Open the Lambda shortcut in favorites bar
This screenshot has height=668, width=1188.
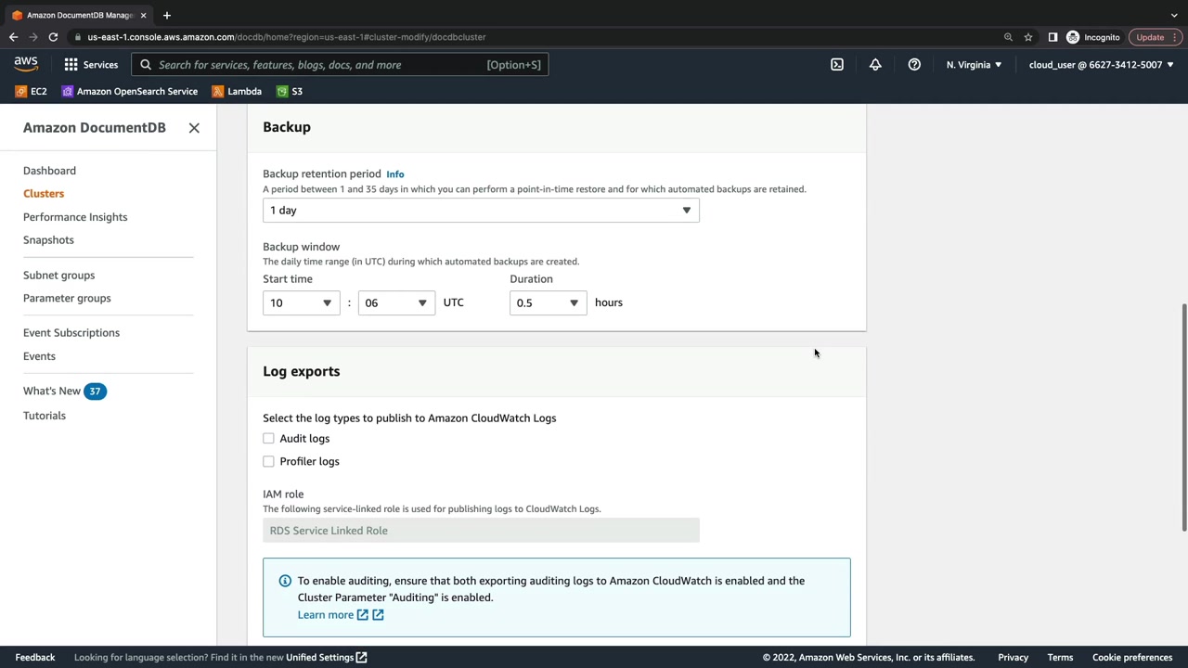tap(237, 92)
